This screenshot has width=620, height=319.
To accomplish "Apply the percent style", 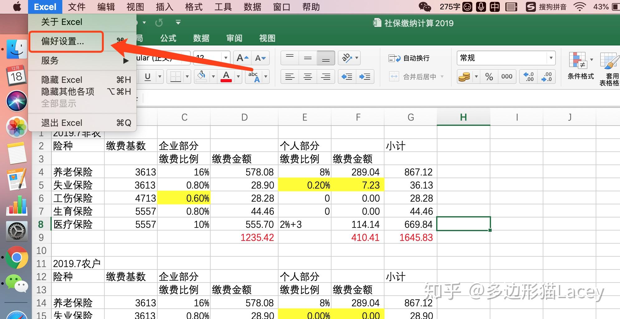I will tap(489, 77).
